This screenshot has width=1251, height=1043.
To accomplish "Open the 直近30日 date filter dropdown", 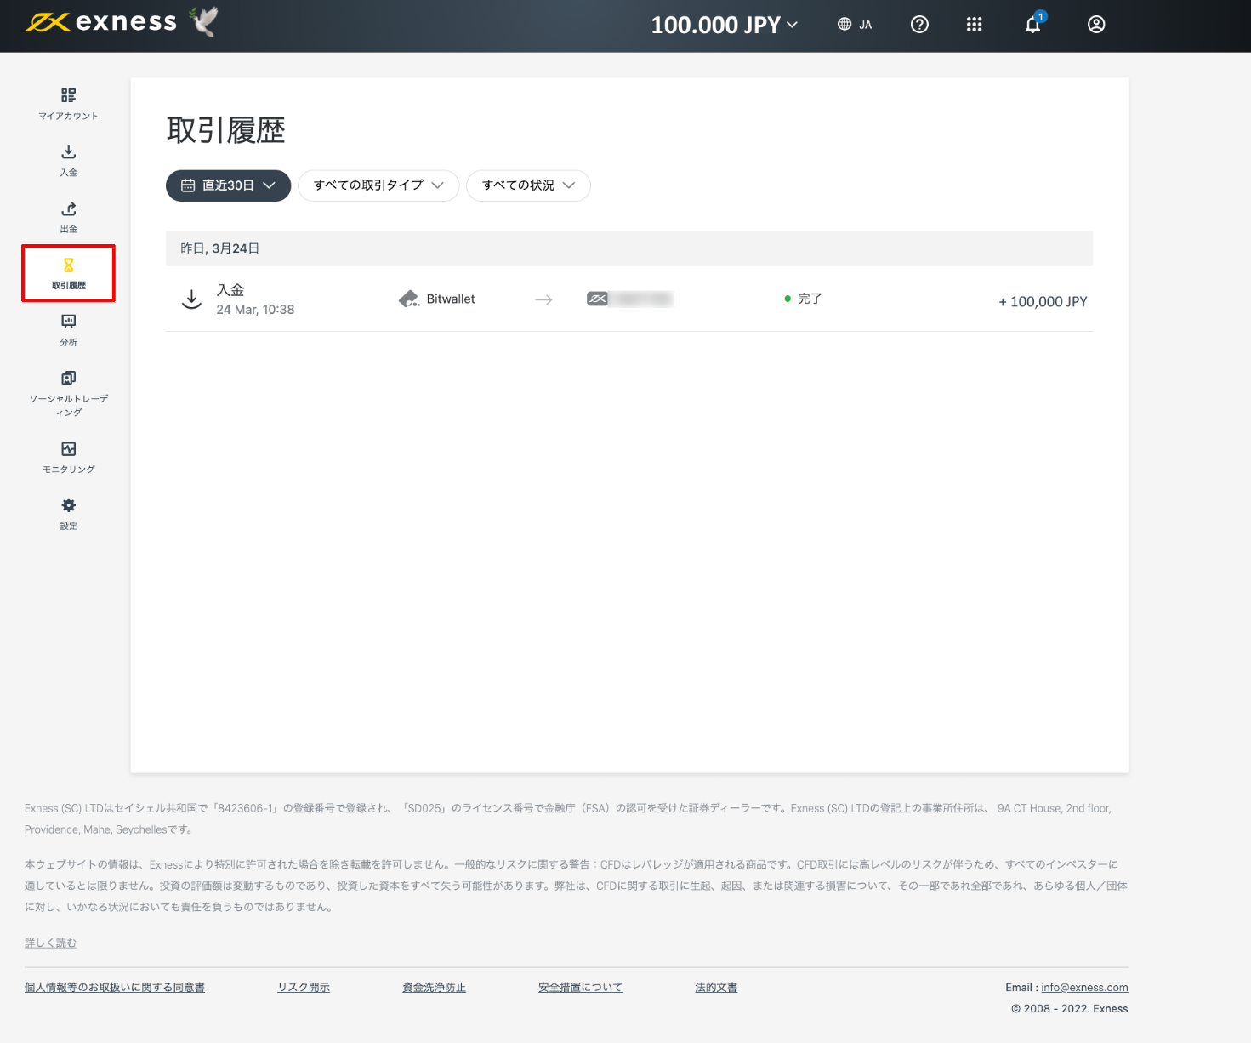I will 228,185.
